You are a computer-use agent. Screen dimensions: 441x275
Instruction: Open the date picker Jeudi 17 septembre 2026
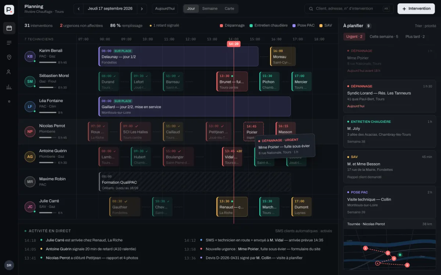click(x=110, y=9)
